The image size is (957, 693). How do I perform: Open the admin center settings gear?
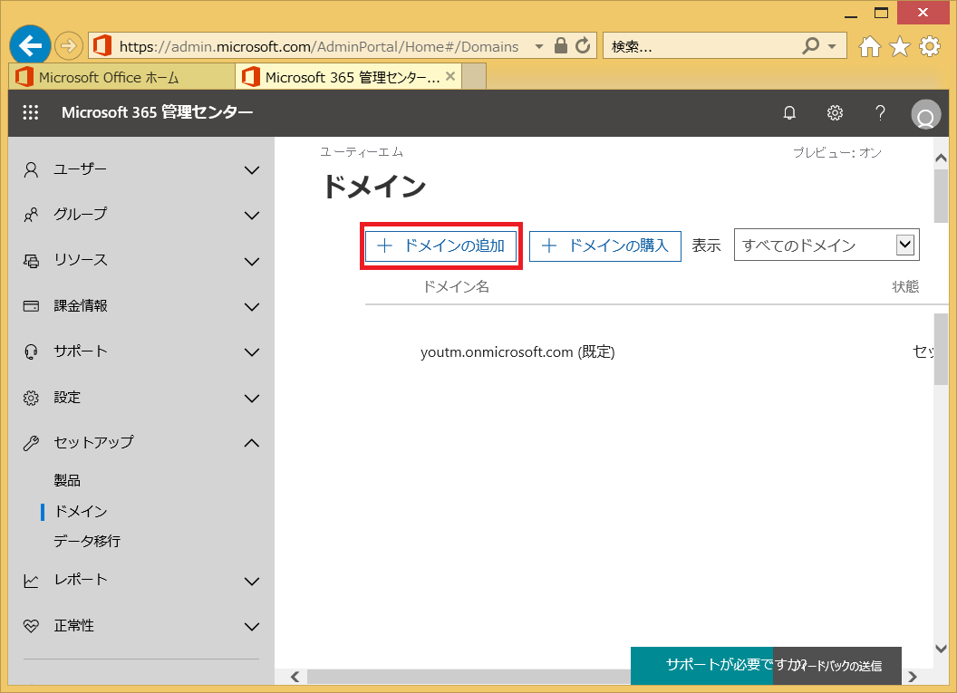click(835, 113)
